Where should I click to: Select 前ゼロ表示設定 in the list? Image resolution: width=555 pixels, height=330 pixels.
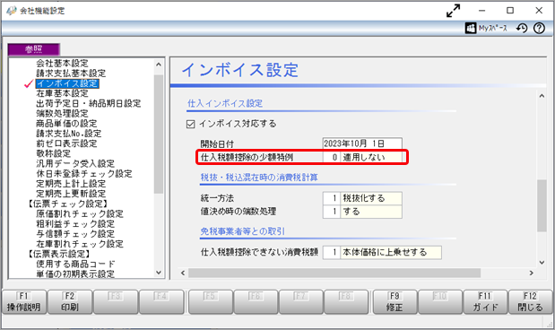tap(66, 143)
